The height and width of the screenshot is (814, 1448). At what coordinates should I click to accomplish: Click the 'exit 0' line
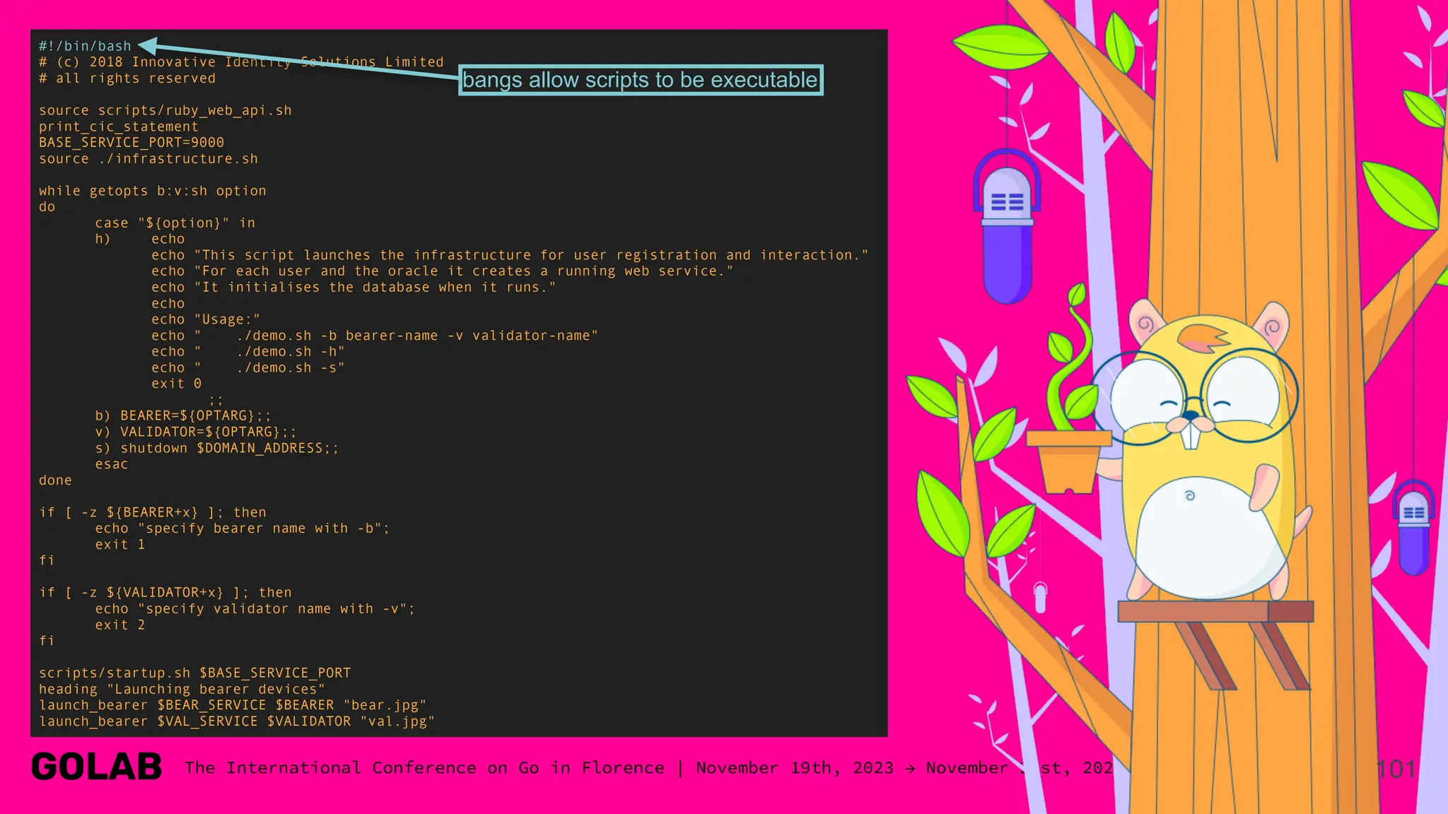click(x=177, y=384)
